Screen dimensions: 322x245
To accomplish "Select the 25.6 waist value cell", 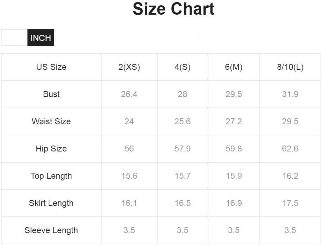I will (183, 121).
